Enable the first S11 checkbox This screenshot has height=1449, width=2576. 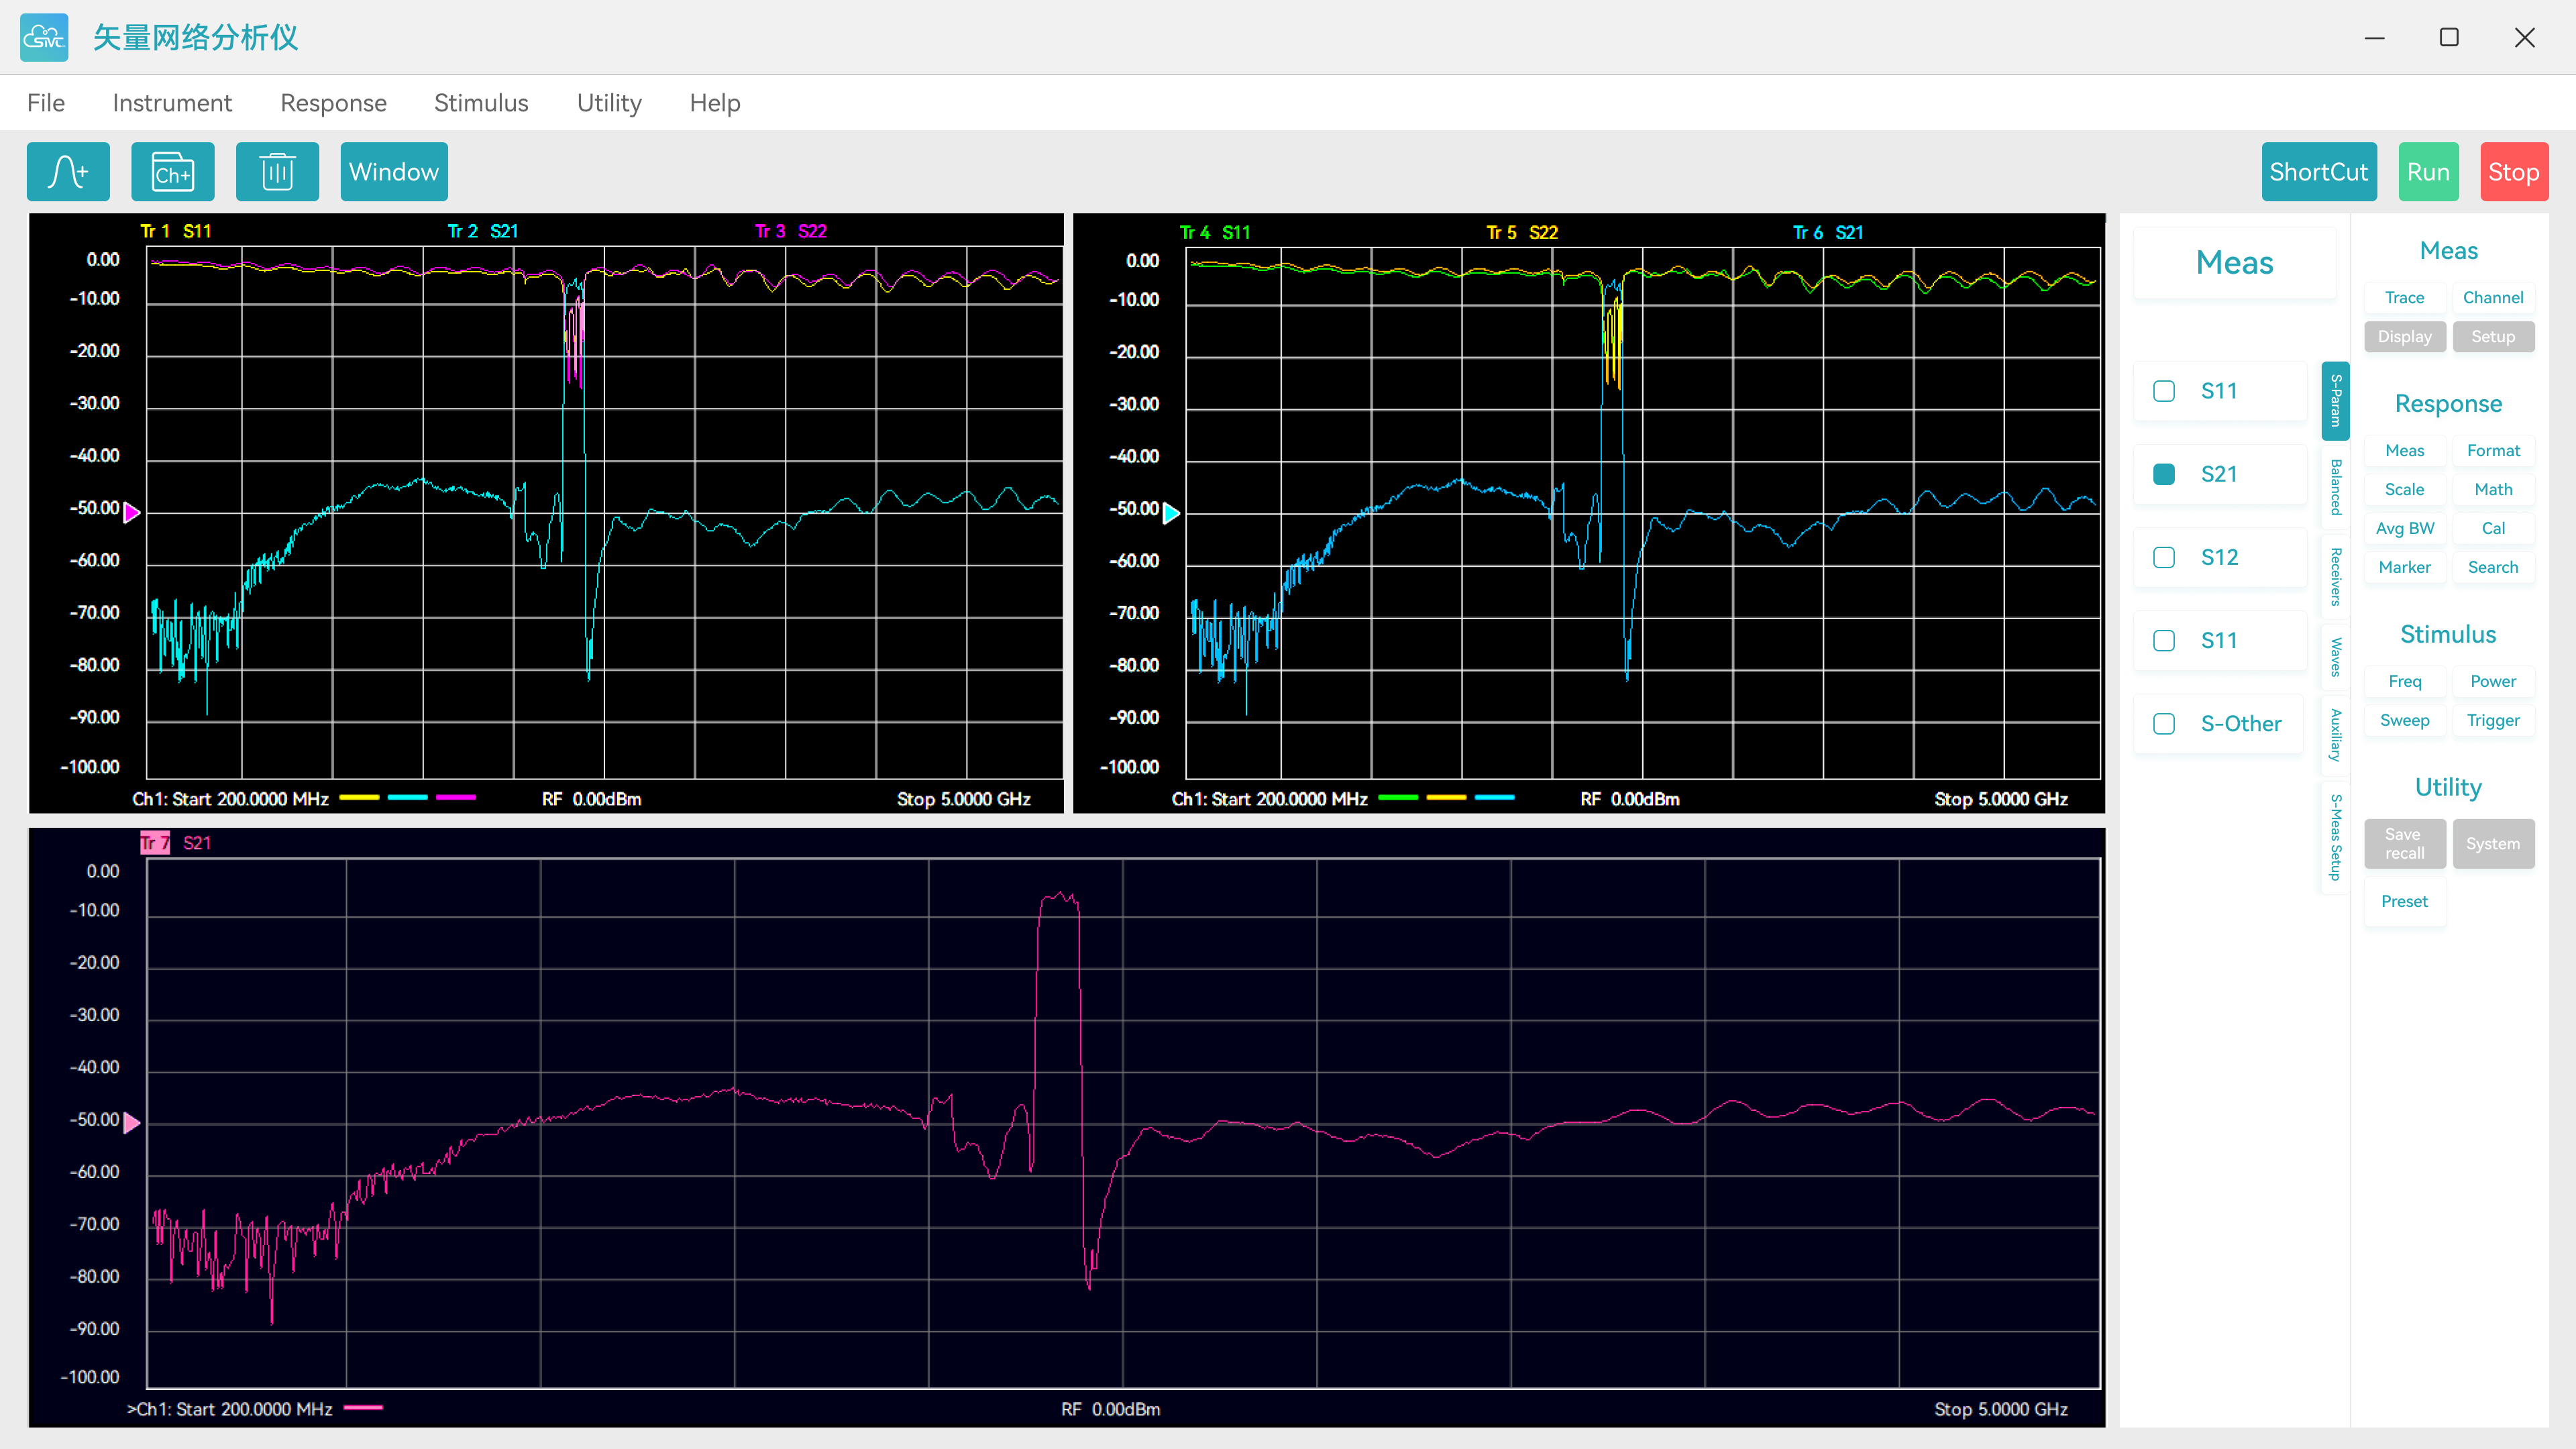coord(2164,391)
